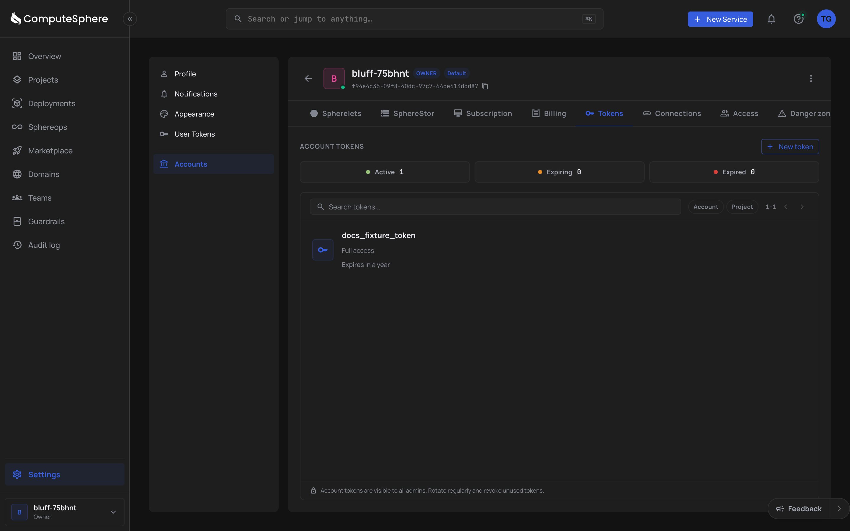Click the ComputeSphere logo
This screenshot has width=850, height=531.
coord(59,19)
